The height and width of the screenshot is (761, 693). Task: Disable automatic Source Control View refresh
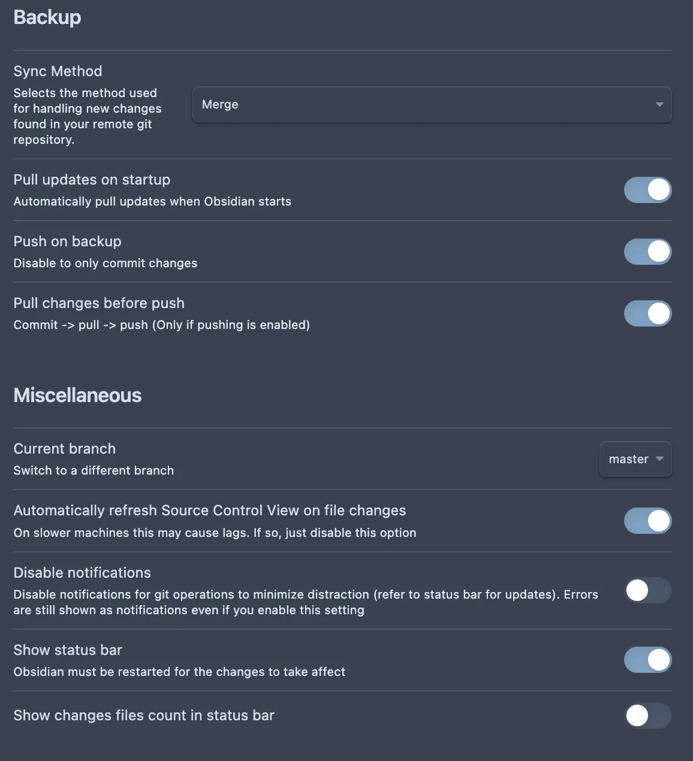647,521
